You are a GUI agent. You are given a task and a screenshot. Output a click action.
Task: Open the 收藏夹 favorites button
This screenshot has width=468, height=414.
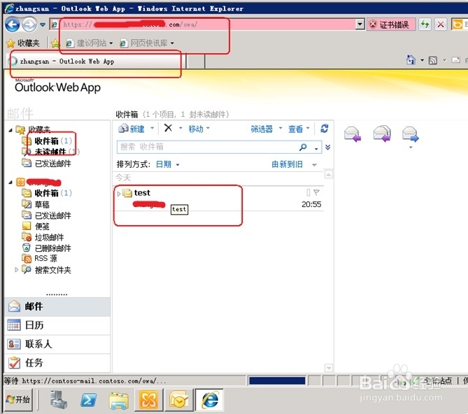pyautogui.click(x=23, y=43)
